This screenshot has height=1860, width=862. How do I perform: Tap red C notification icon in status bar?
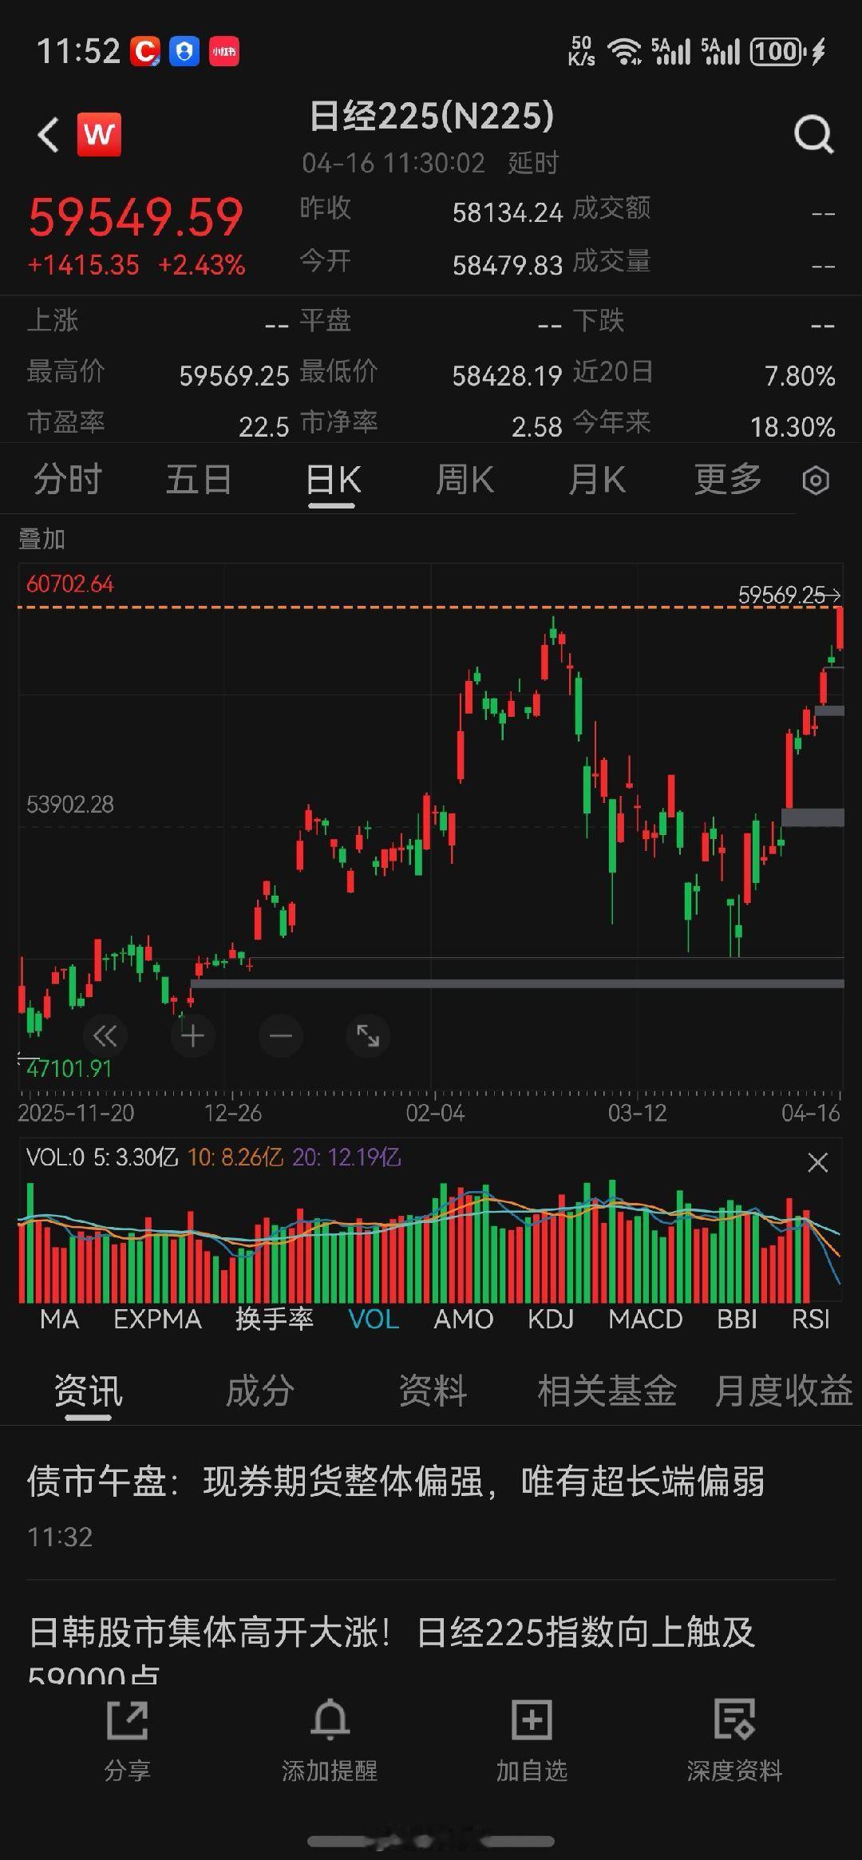[144, 52]
